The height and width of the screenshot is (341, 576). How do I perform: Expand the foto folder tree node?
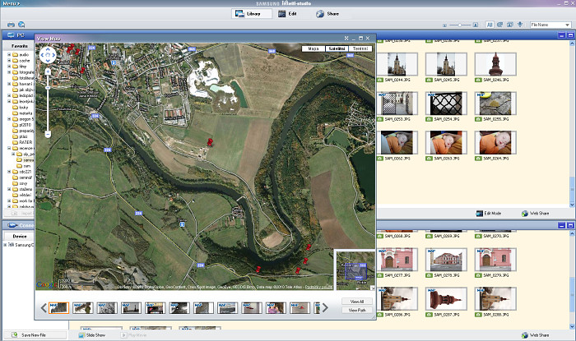(9, 71)
